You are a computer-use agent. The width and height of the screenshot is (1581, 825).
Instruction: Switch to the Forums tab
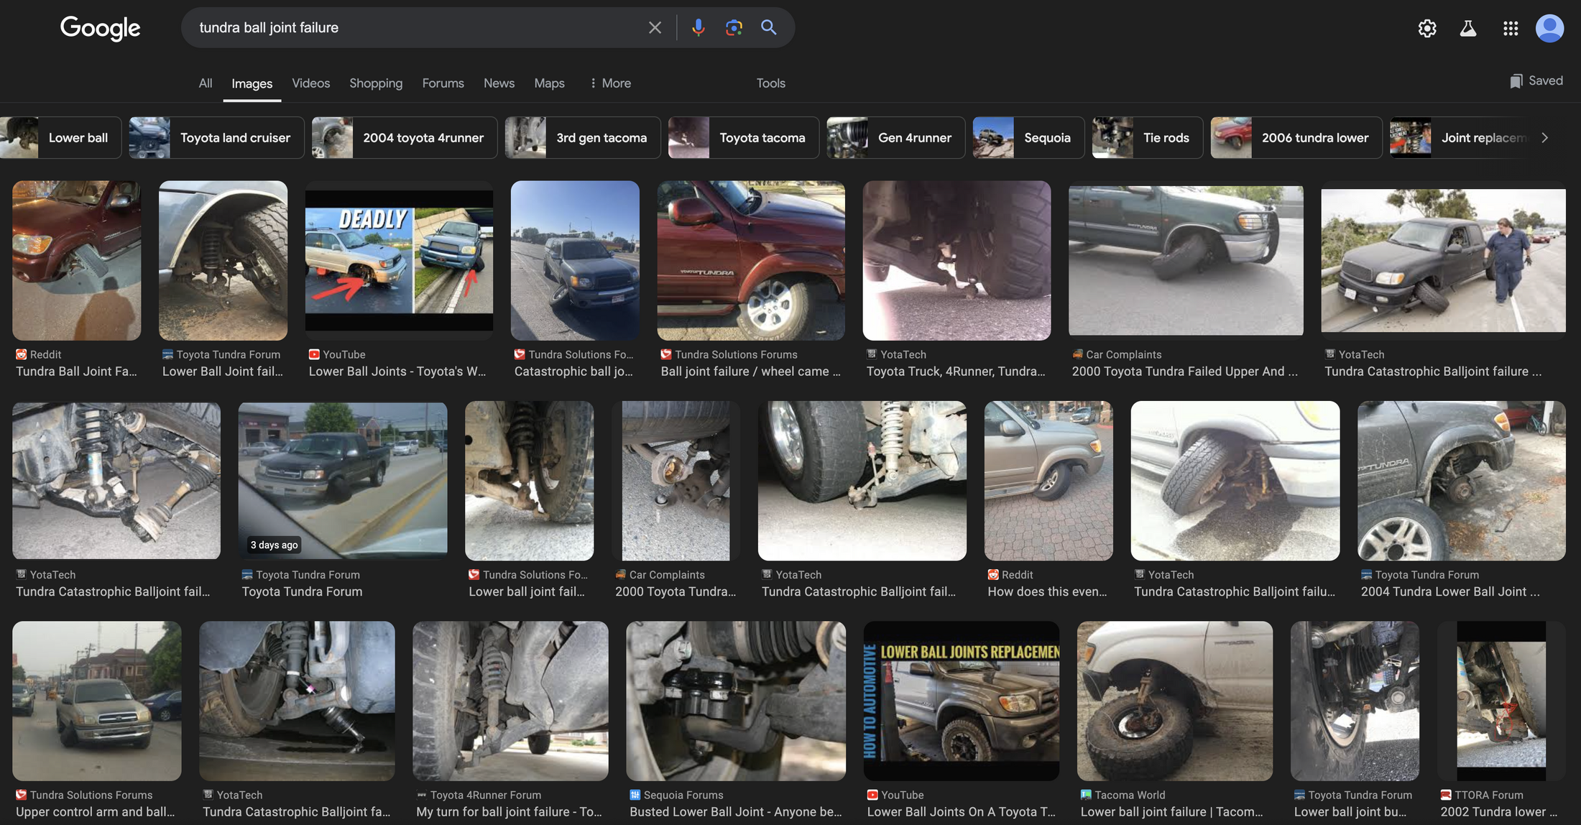(x=443, y=83)
